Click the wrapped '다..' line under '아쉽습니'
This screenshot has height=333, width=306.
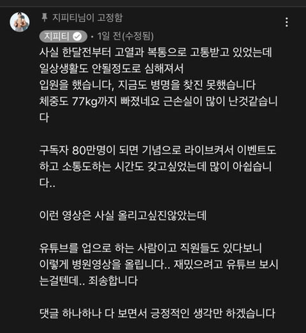[47, 183]
